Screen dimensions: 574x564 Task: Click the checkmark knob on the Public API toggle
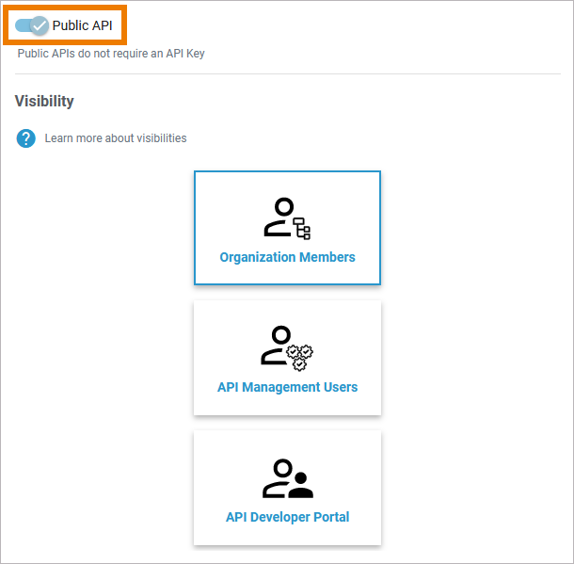click(40, 25)
